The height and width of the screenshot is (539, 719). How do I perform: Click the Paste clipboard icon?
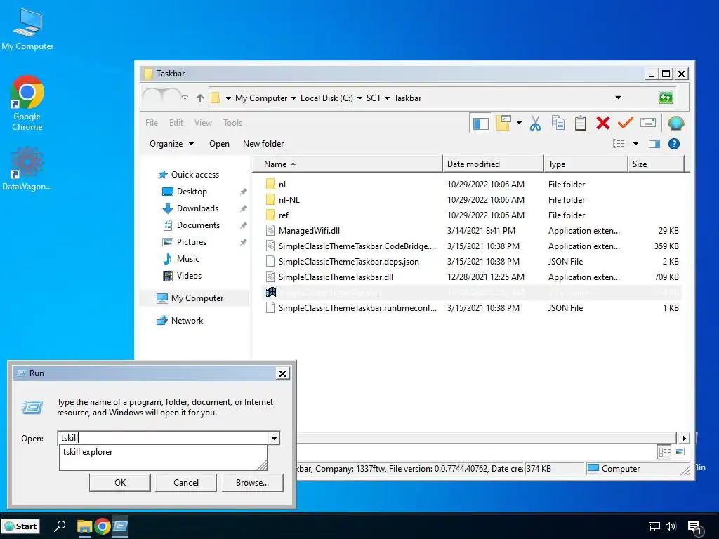581,123
